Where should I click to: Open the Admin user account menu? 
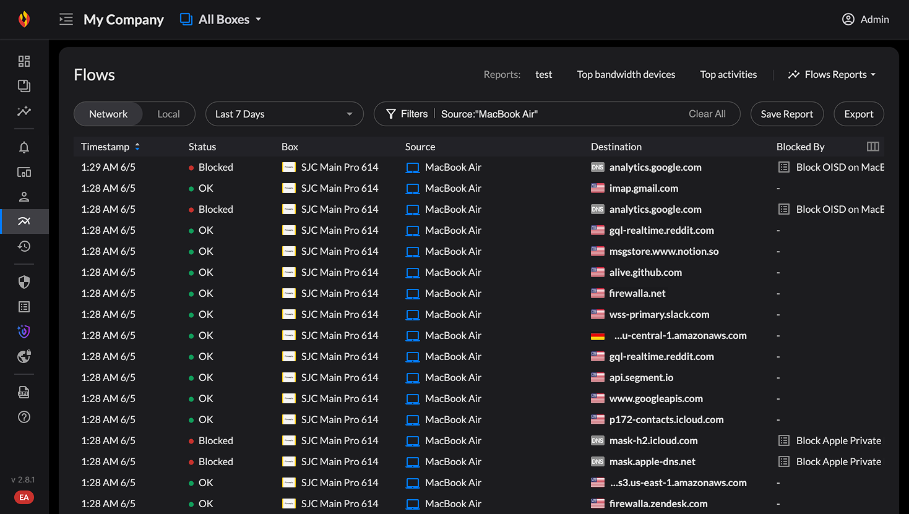[865, 19]
